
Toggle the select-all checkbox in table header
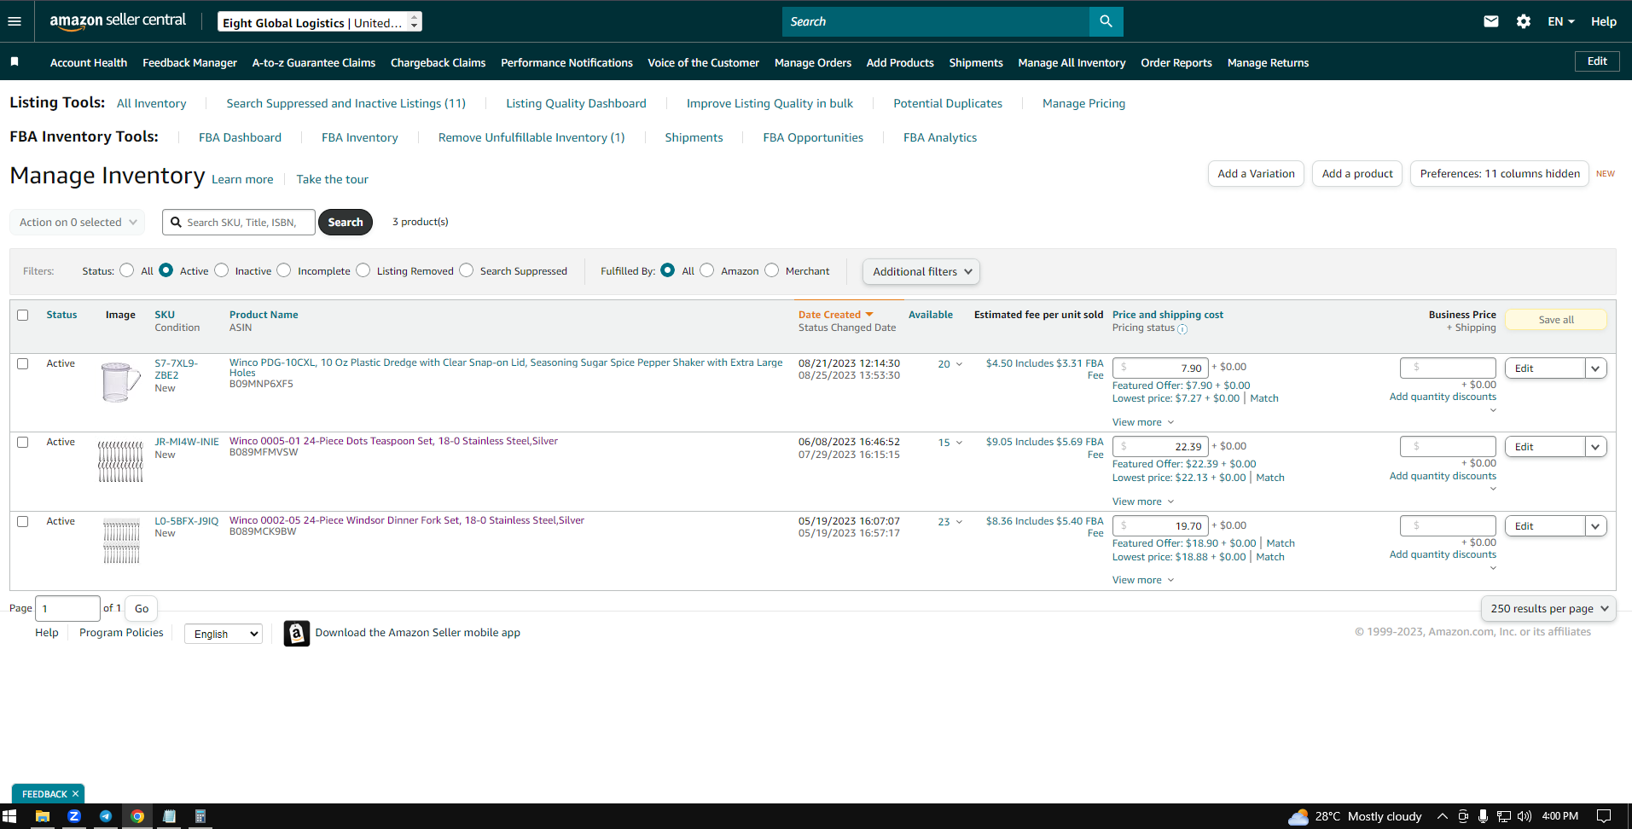pos(23,315)
